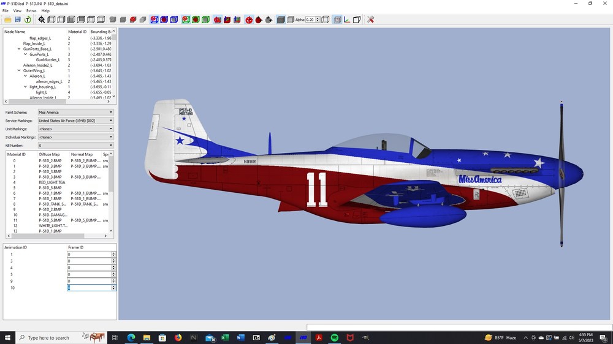The width and height of the screenshot is (613, 344).
Task: Open the Help menu
Action: (45, 11)
